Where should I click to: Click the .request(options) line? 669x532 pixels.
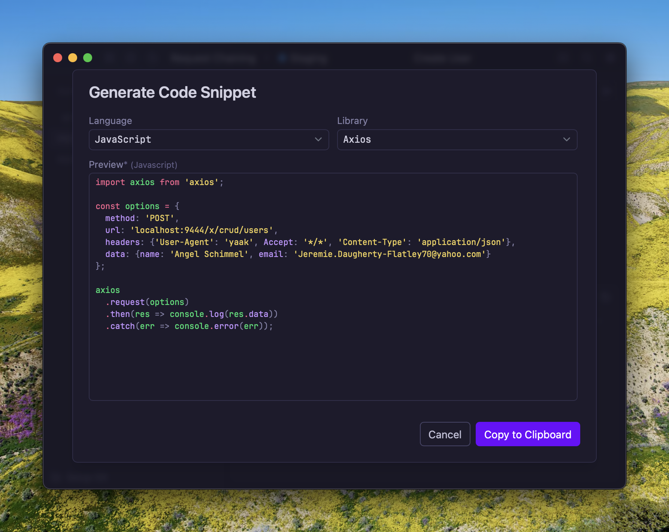(147, 302)
